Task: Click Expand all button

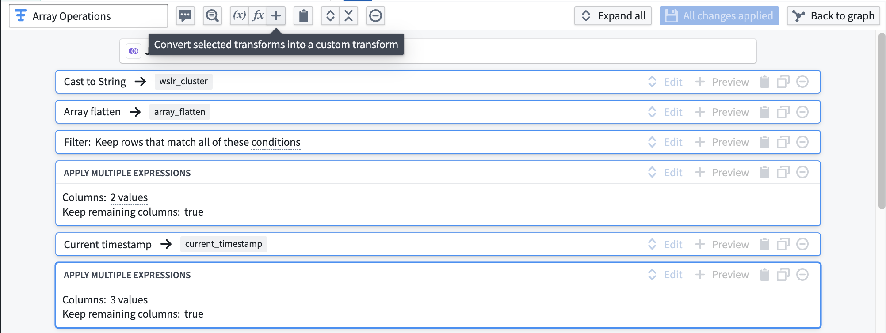Action: tap(613, 16)
